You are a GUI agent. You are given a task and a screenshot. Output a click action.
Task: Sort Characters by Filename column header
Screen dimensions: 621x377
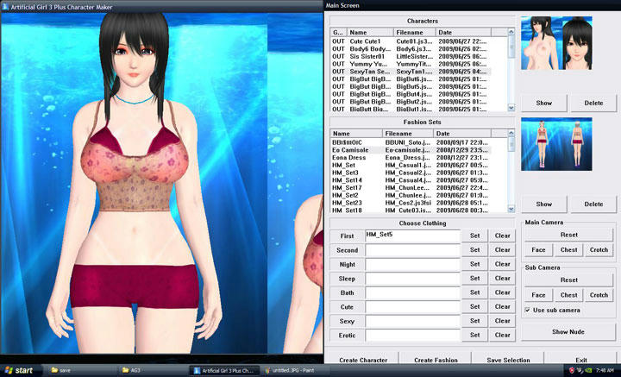coord(415,32)
